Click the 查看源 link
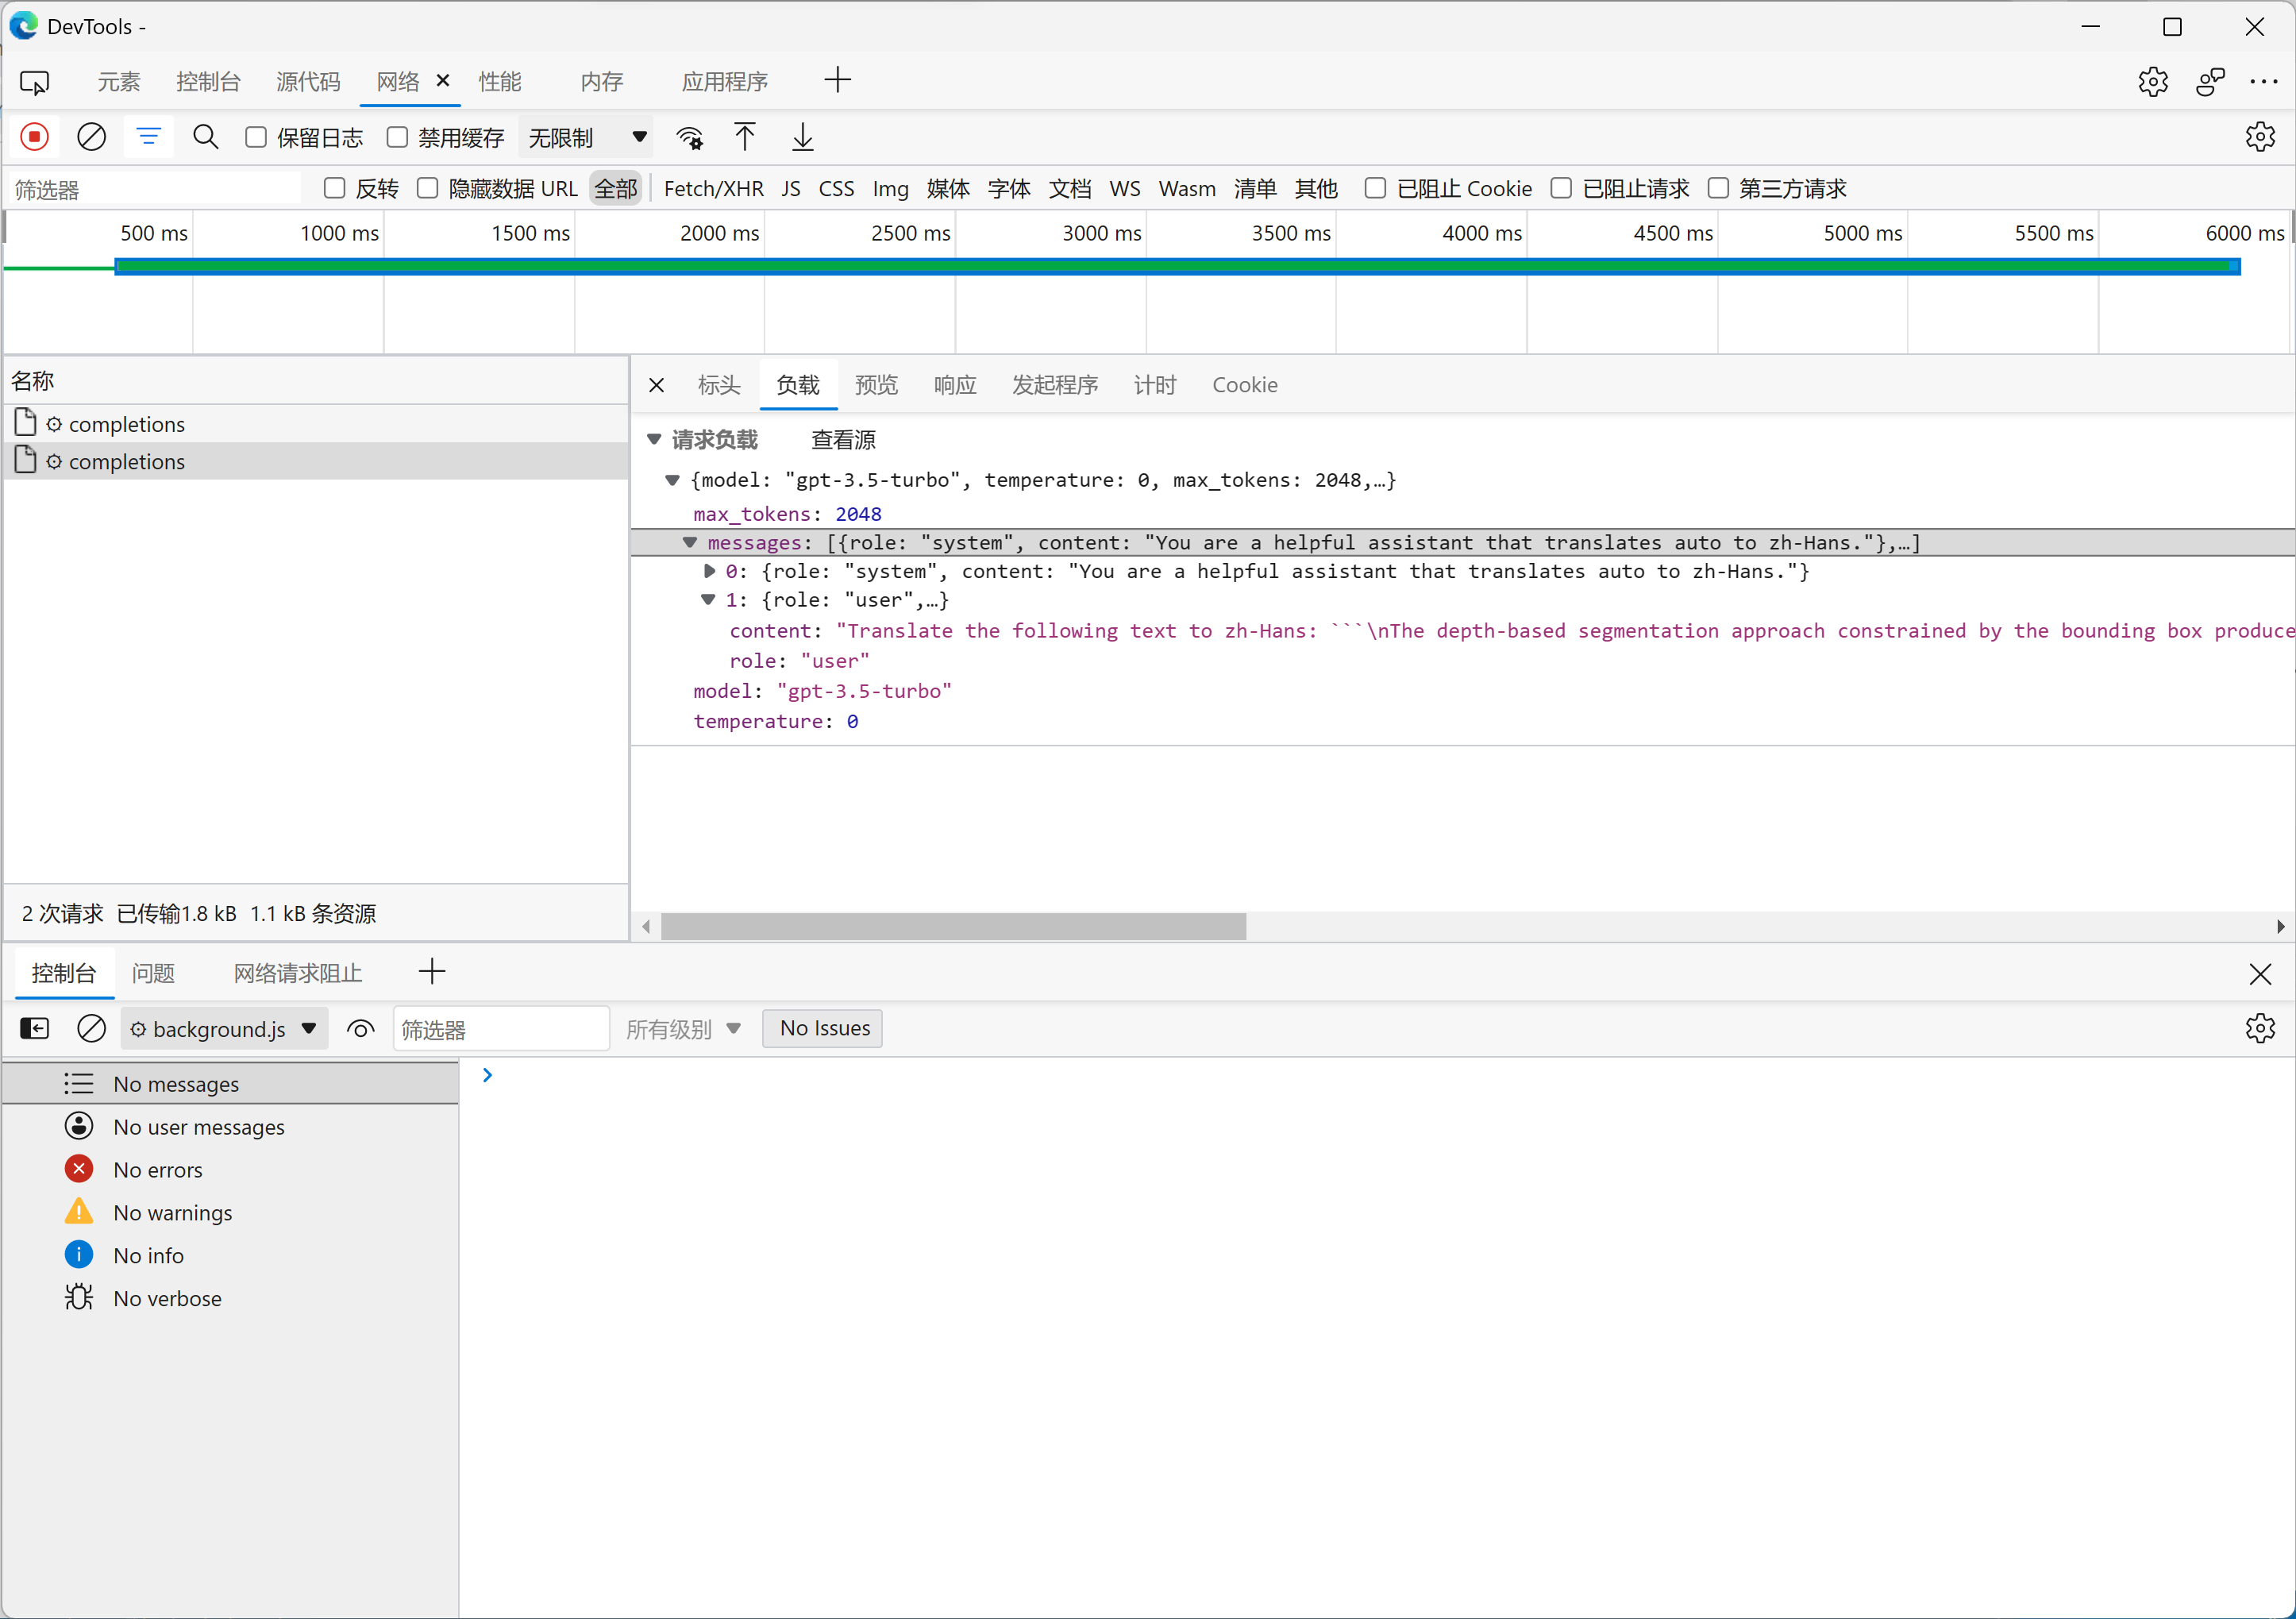Viewport: 2296px width, 1619px height. click(x=842, y=440)
